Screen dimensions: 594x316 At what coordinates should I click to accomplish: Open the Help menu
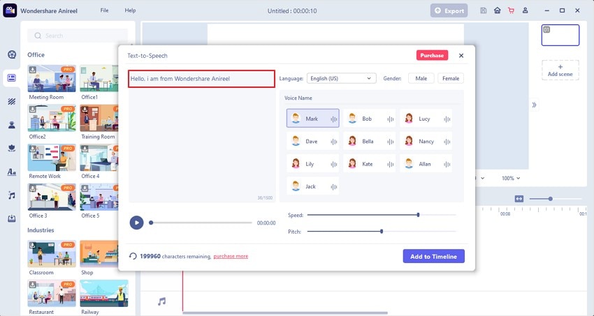click(x=130, y=10)
